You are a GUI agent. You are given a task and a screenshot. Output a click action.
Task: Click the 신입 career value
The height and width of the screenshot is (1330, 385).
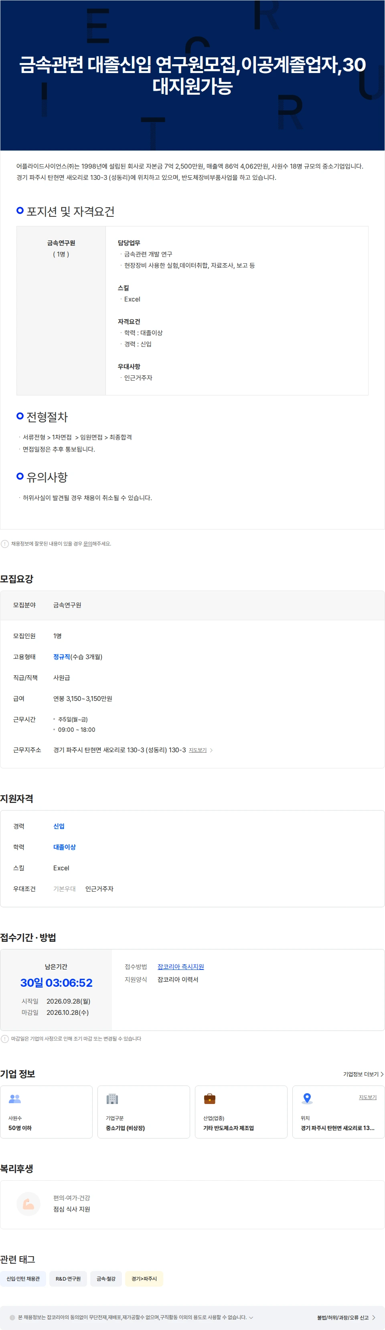click(59, 826)
